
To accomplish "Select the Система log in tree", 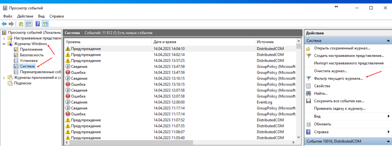I will pyautogui.click(x=27, y=66).
